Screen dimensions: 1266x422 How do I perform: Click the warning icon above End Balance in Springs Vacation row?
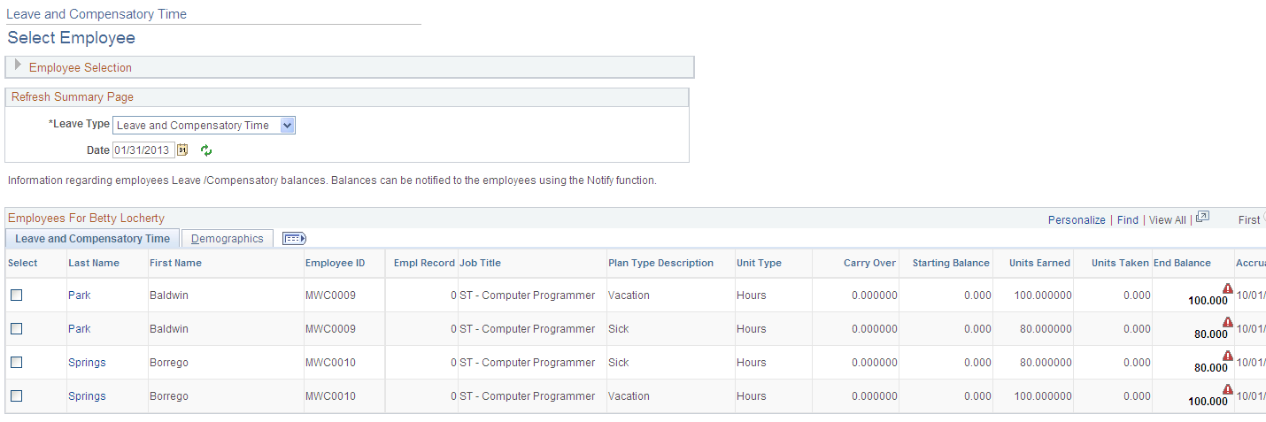[x=1228, y=389]
